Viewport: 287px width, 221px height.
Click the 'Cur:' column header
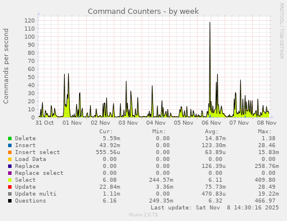(106, 132)
